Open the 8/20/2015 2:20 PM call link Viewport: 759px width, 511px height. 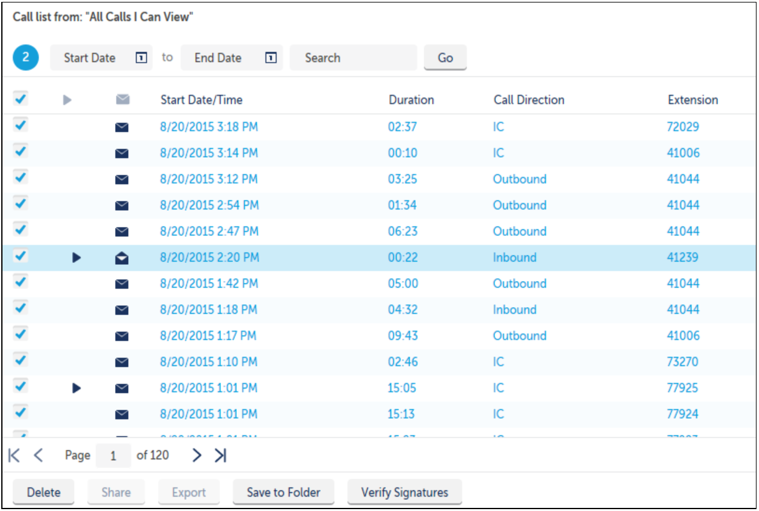point(209,257)
